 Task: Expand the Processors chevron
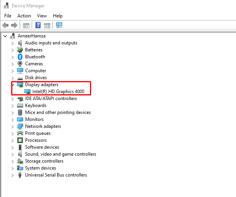(13, 141)
